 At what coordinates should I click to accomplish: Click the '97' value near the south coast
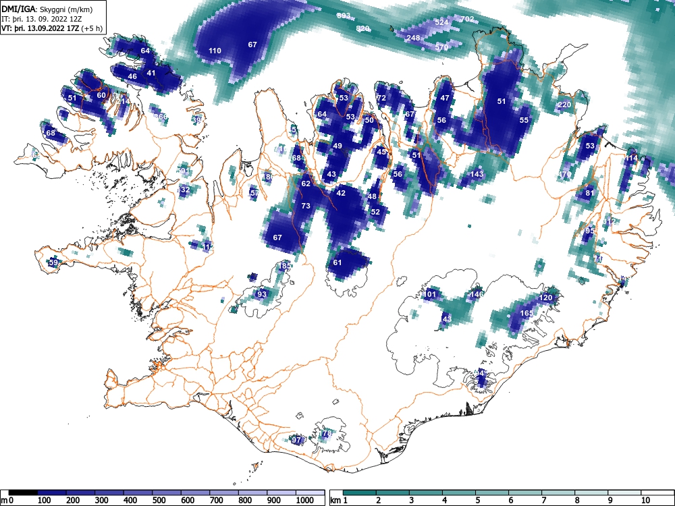296,440
